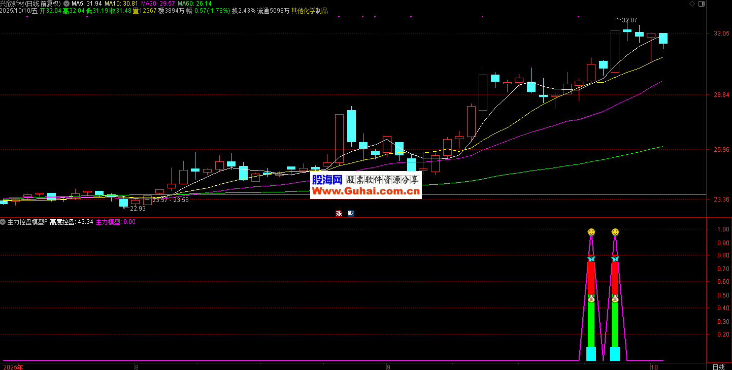The width and height of the screenshot is (732, 370).
Task: Select the 主力模型 indicator label
Action: (x=109, y=222)
